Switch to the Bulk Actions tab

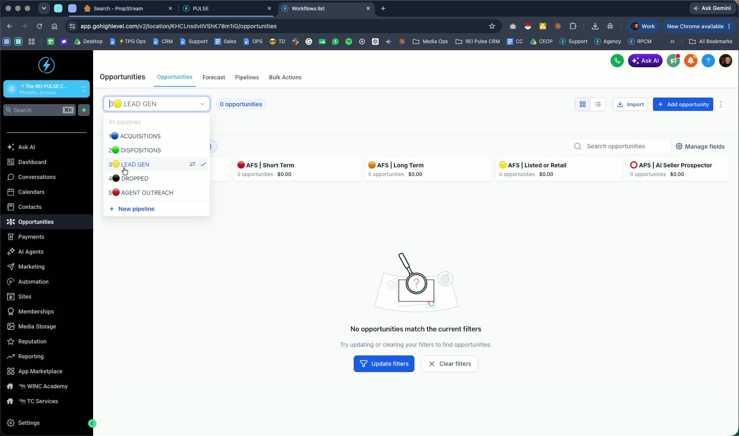click(285, 77)
